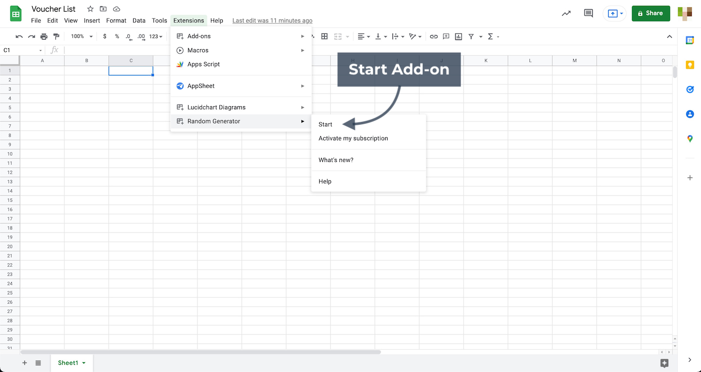The width and height of the screenshot is (701, 372).
Task: Open horizontal align dropdown
Action: pos(364,37)
